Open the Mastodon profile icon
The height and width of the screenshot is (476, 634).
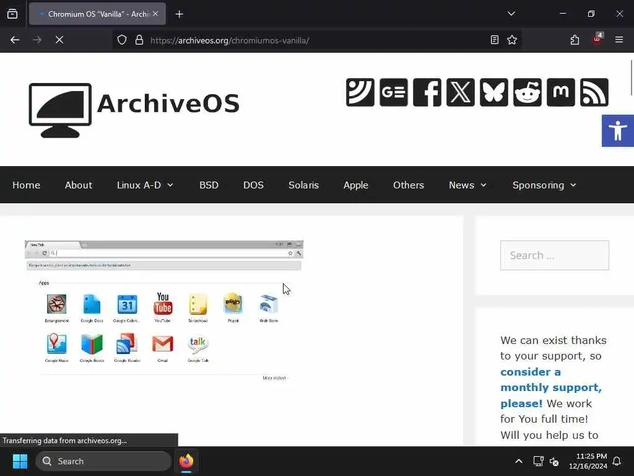[561, 92]
